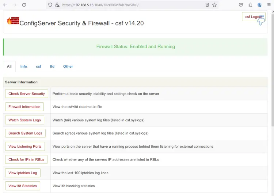Open the browser extensions icon

click(x=250, y=5)
